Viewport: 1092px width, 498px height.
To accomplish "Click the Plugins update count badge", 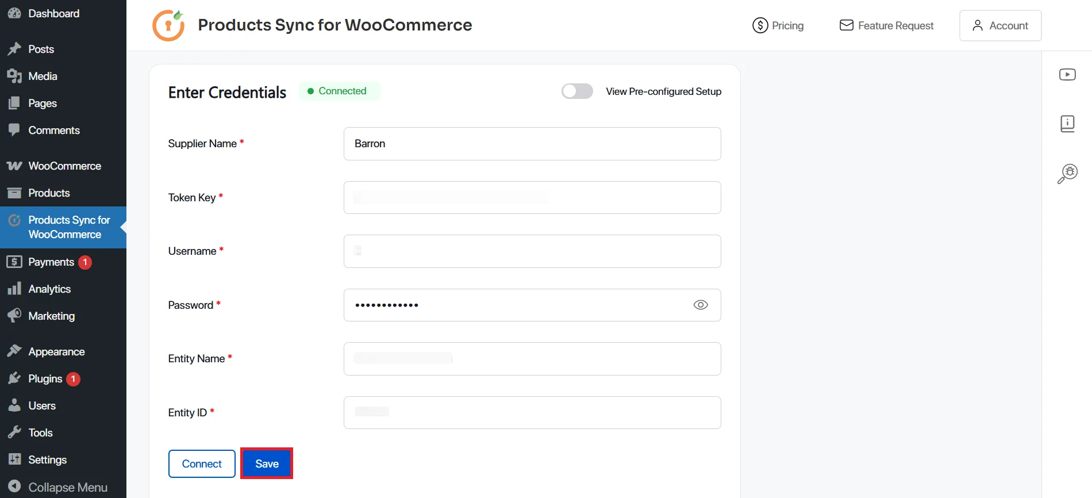I will 73,379.
